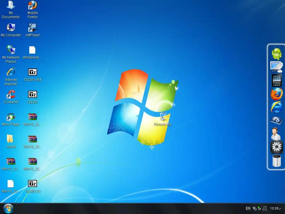Click the EN language indicator
Screen dimensions: 285x214
click(x=248, y=208)
